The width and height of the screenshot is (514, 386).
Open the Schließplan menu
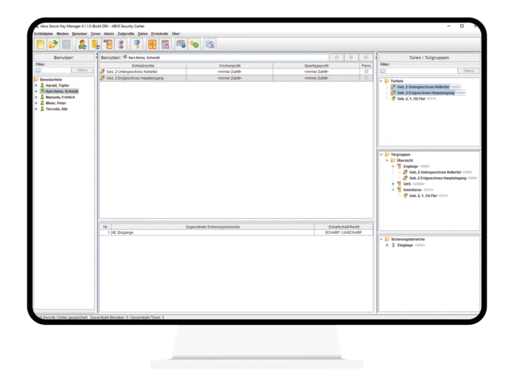point(43,34)
